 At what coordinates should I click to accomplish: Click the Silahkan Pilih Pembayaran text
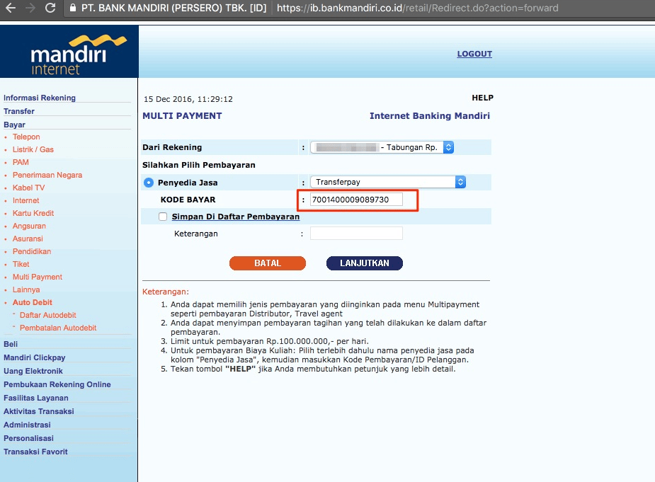(x=199, y=165)
